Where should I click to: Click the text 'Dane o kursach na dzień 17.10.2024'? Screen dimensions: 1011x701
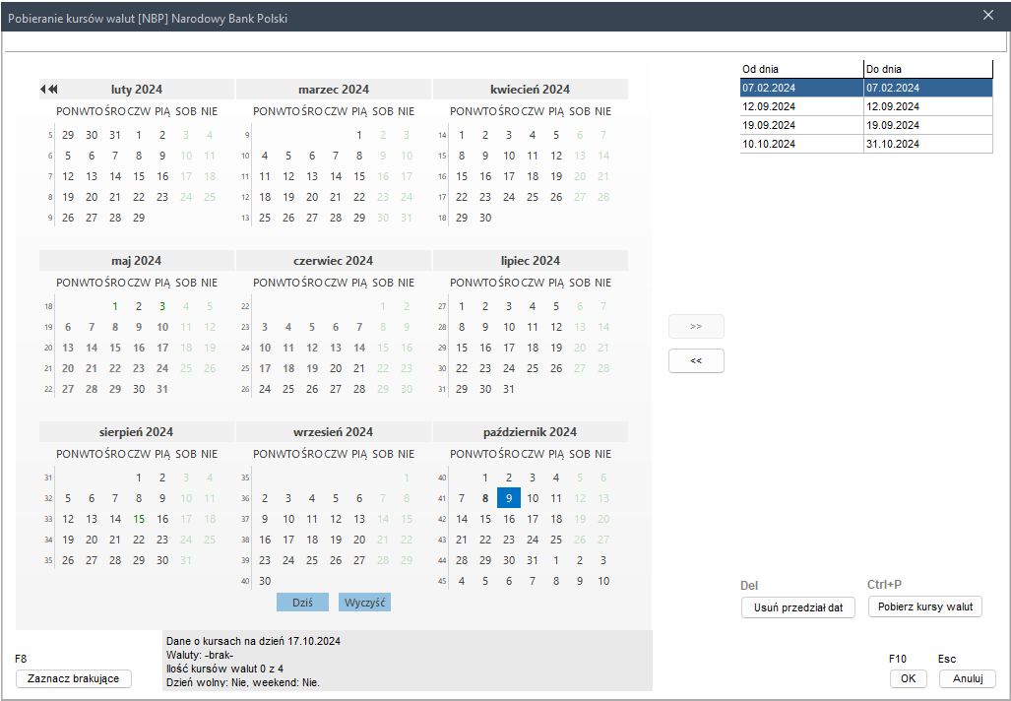[x=253, y=641]
